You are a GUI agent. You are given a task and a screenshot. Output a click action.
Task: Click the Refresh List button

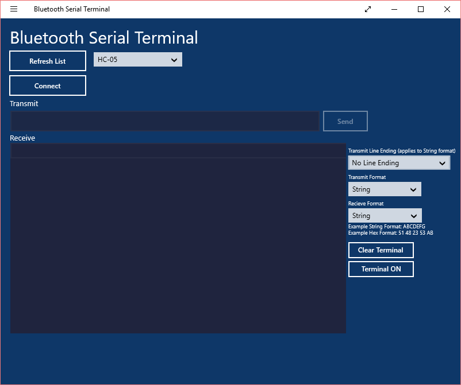pyautogui.click(x=48, y=61)
